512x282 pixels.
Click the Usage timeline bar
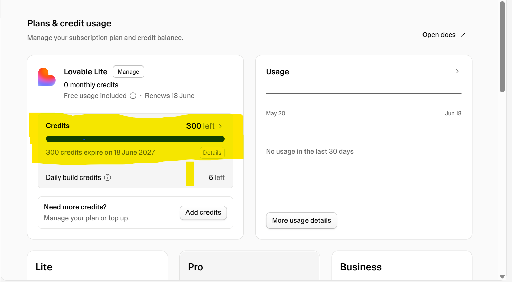pyautogui.click(x=363, y=93)
